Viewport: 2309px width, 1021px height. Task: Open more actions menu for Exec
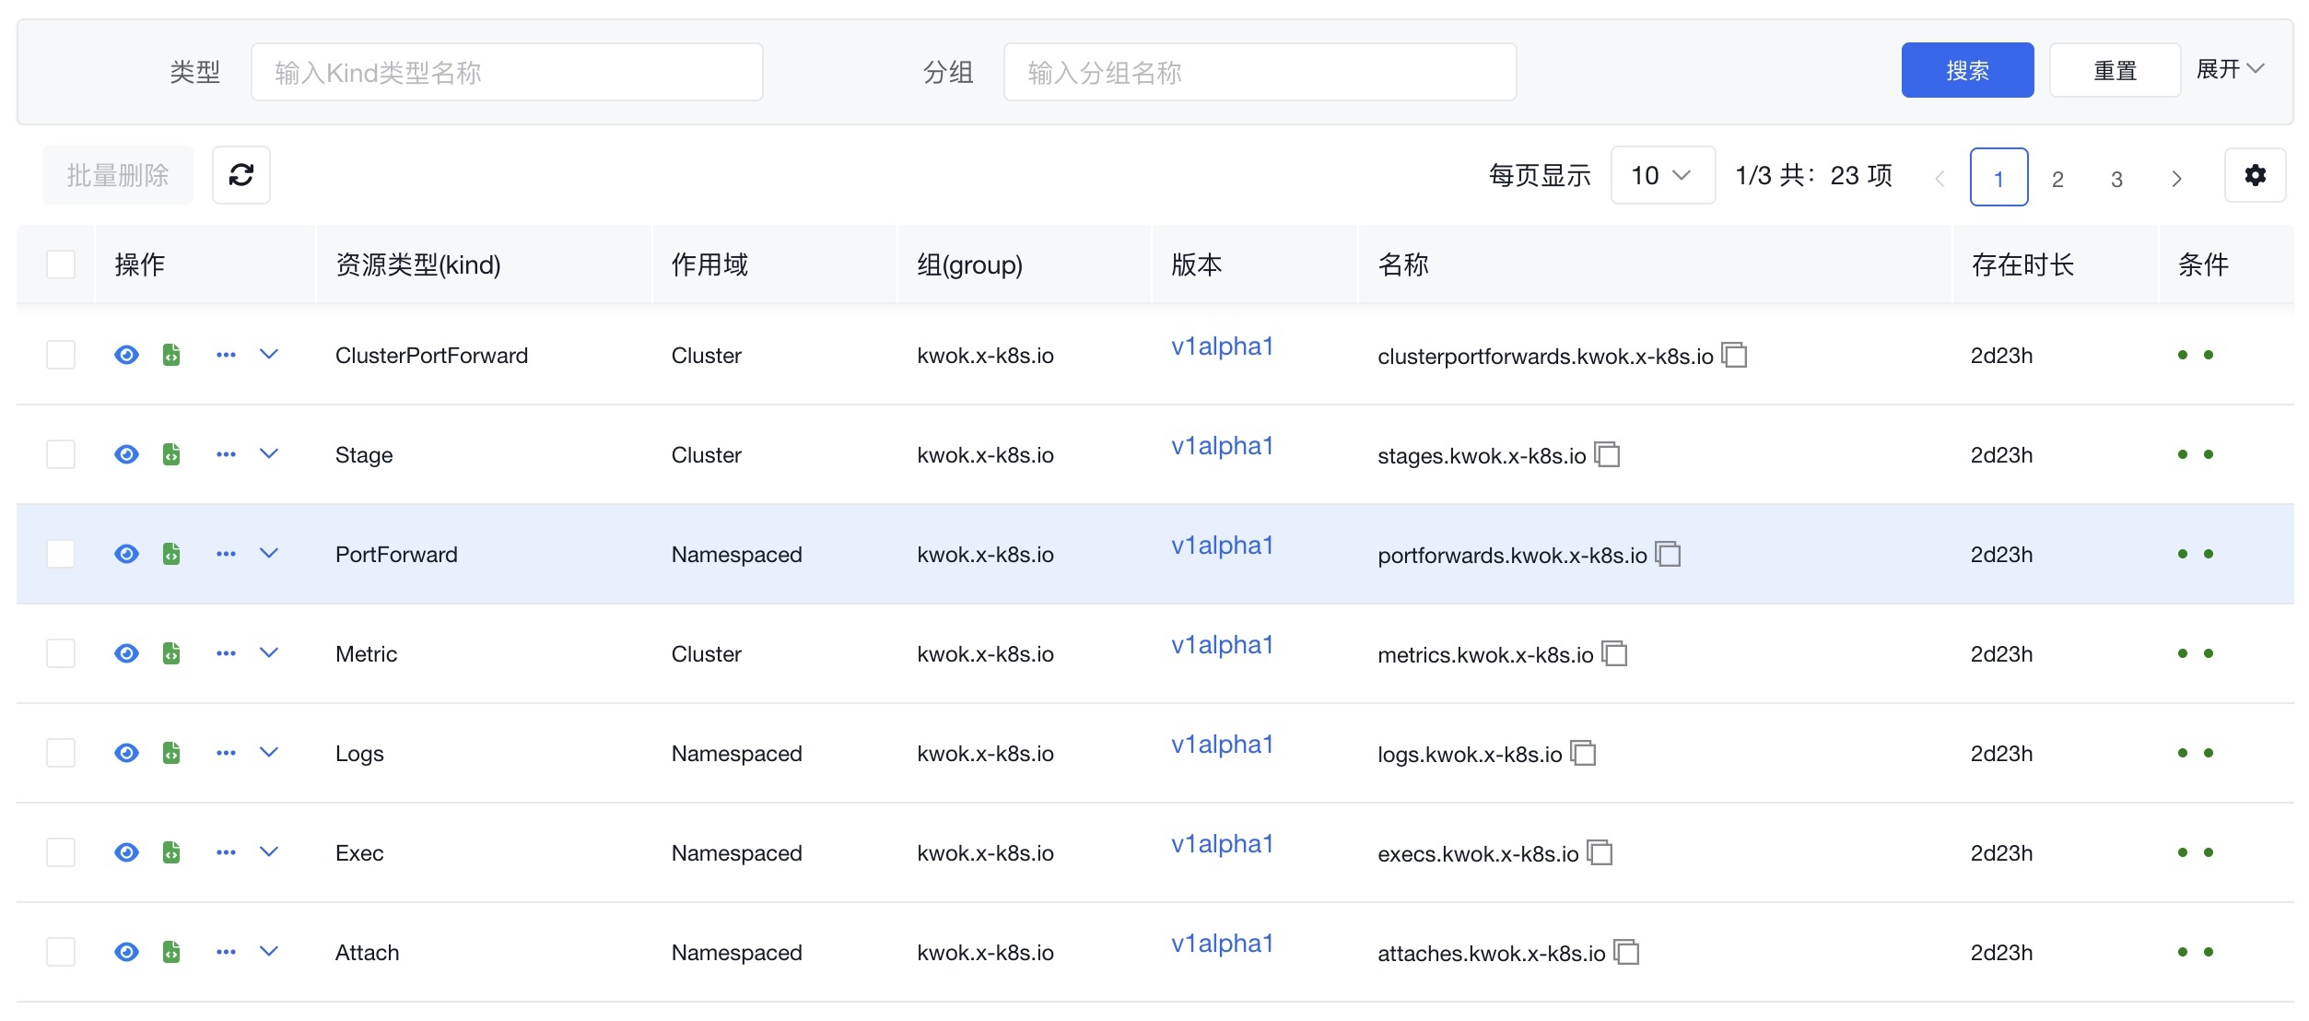click(226, 852)
